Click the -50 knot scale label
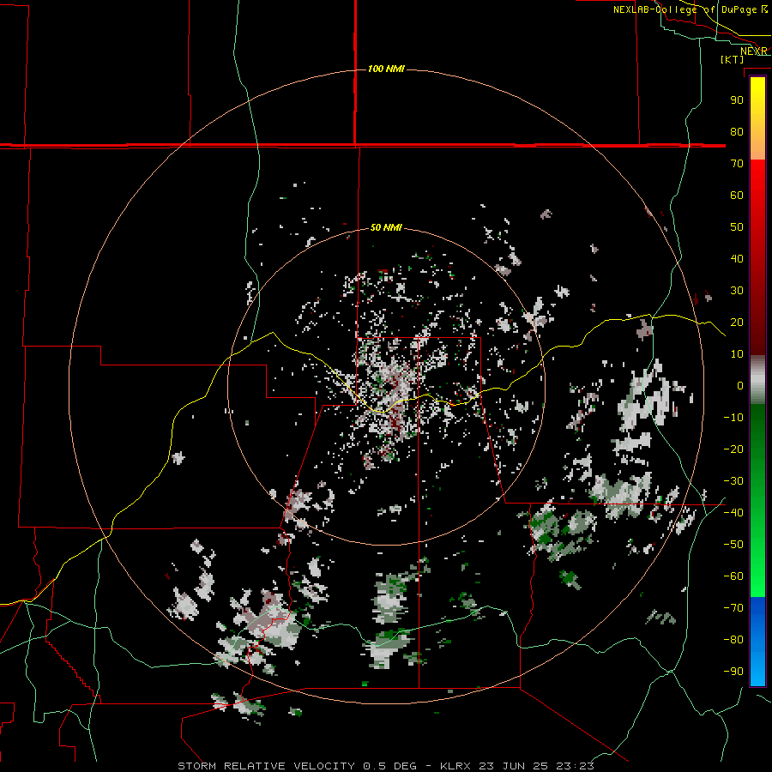This screenshot has height=772, width=772. 733,545
